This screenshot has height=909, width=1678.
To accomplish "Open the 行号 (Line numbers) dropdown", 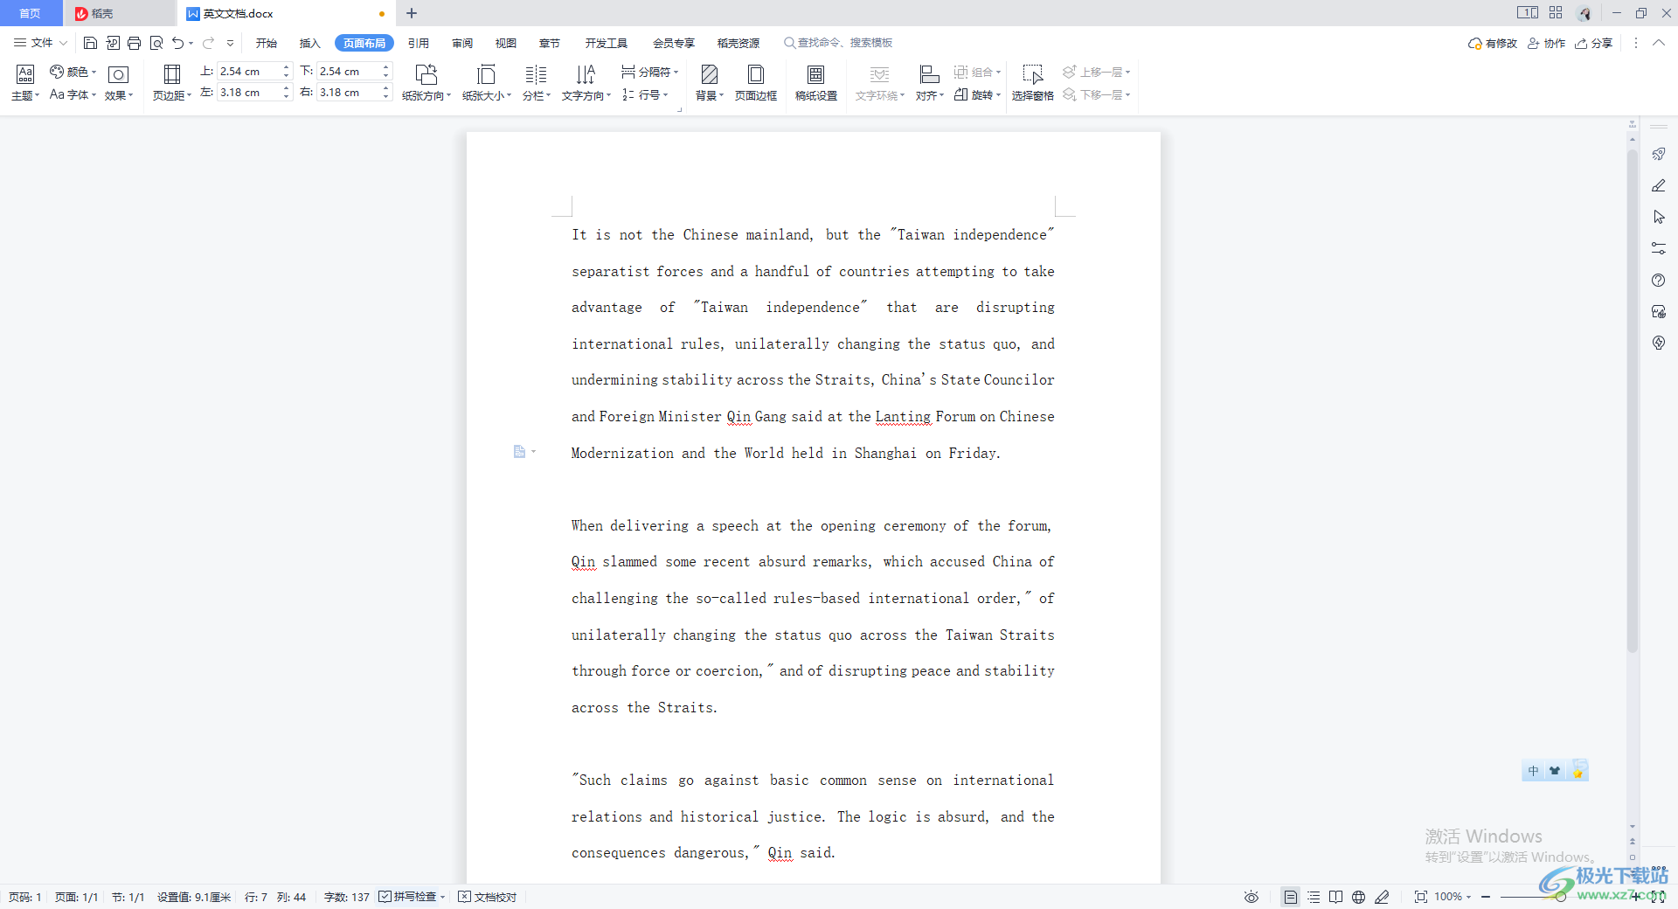I will pyautogui.click(x=645, y=94).
